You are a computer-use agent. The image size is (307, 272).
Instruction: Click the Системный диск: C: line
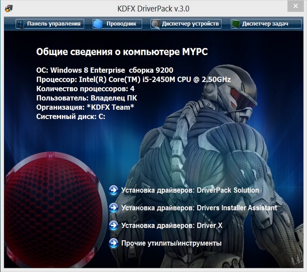[x=71, y=117]
